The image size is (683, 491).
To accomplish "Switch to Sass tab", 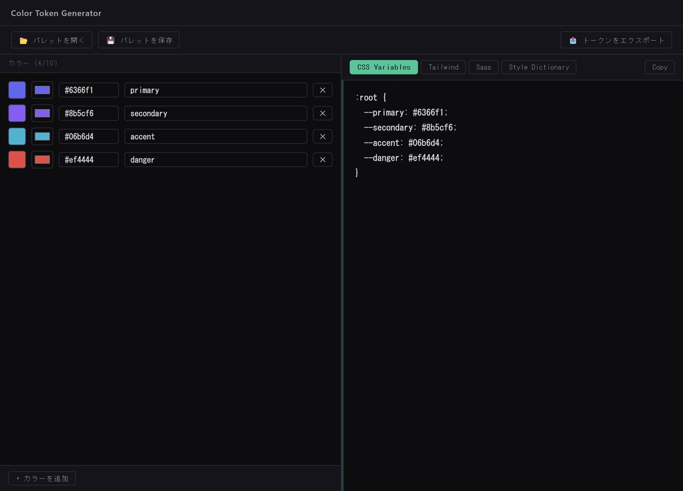I will click(484, 67).
